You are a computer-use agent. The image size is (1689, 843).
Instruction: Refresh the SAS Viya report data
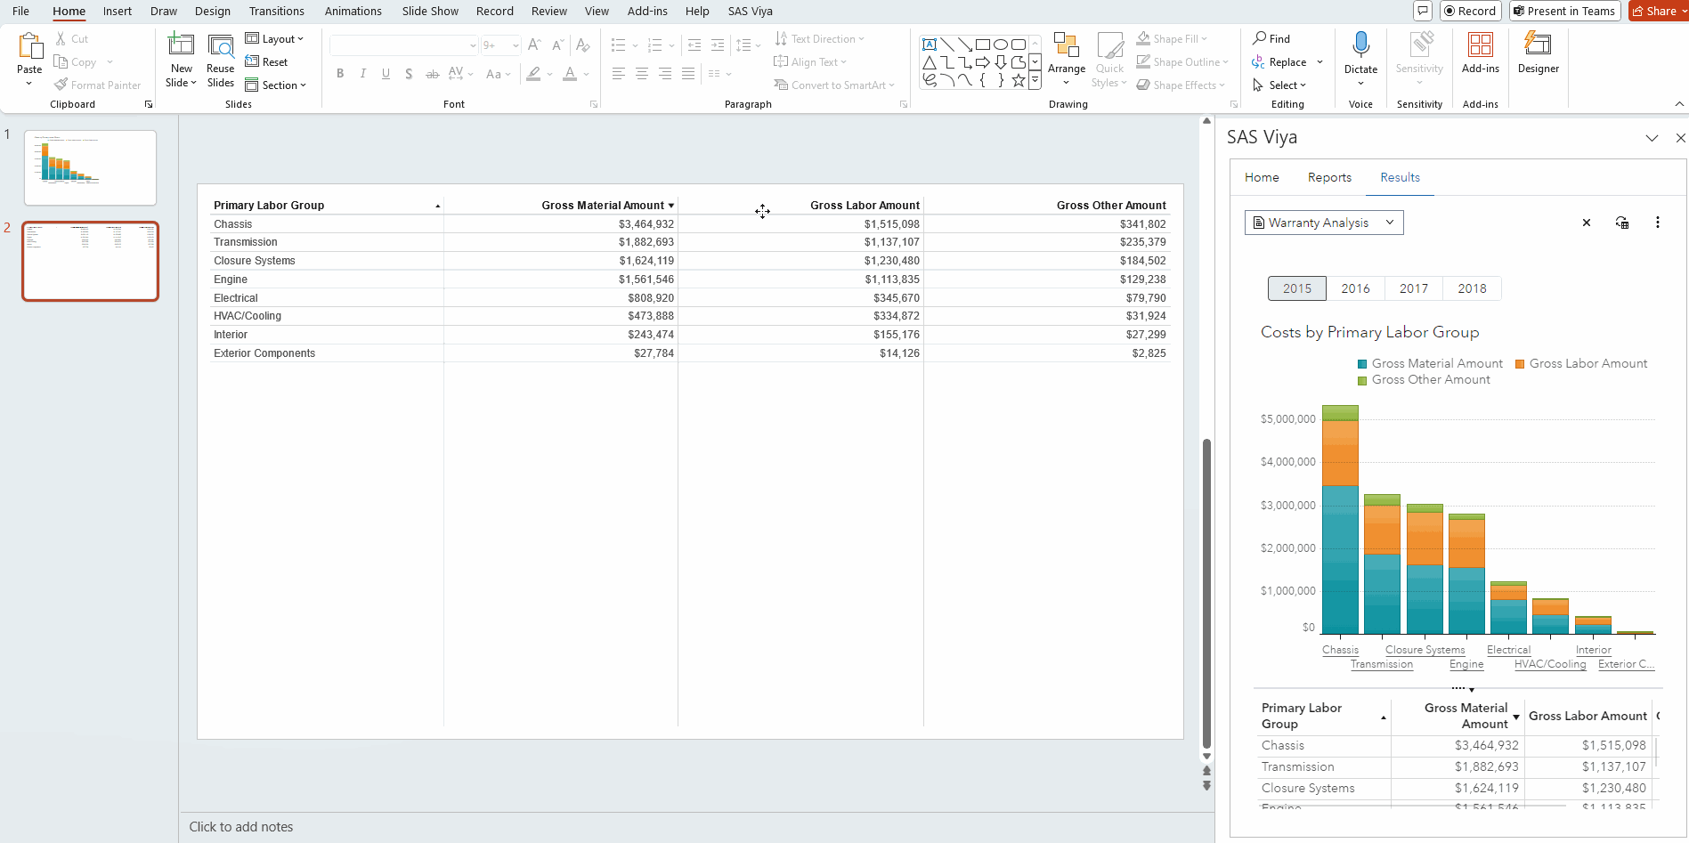click(1621, 222)
